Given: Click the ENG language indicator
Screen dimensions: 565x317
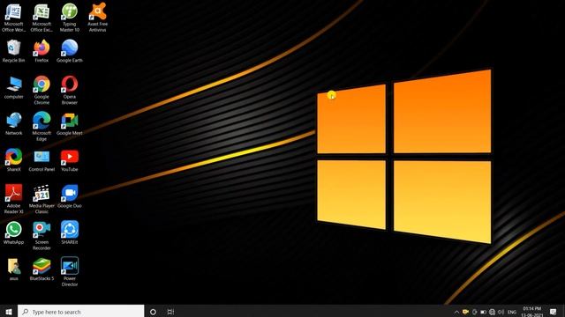Looking at the screenshot, I should 512,312.
